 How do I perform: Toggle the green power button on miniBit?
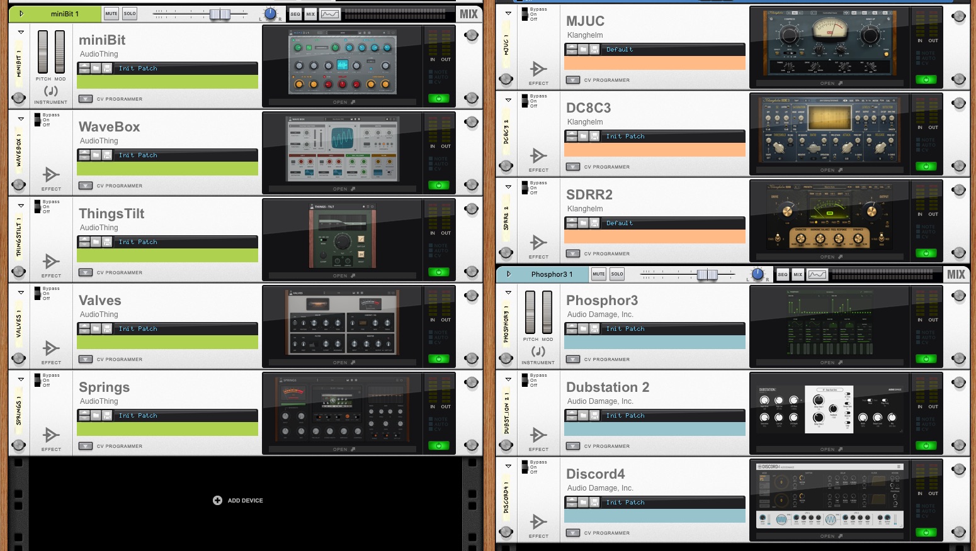click(439, 98)
